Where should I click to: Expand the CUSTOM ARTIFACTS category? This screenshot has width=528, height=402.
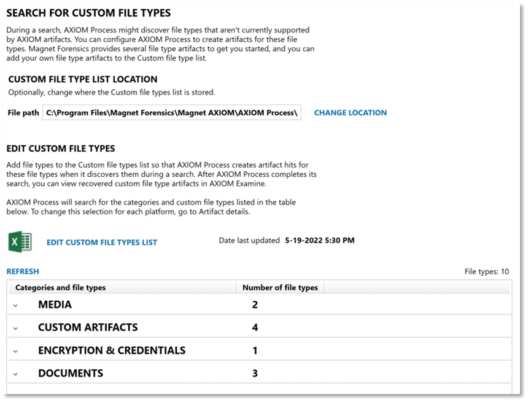coord(15,327)
